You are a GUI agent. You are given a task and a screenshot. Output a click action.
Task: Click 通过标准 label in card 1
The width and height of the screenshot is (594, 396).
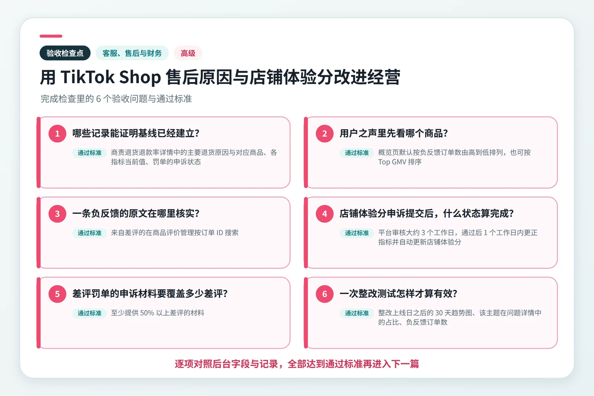tap(89, 153)
